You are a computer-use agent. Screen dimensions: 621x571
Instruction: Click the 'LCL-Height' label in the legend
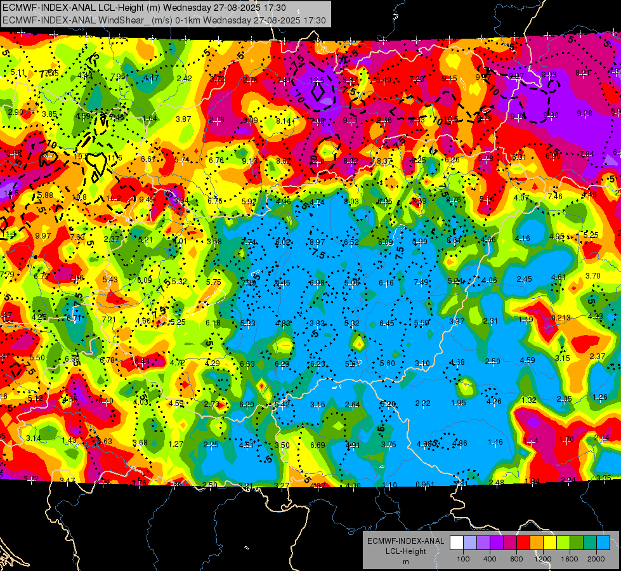[x=405, y=551]
